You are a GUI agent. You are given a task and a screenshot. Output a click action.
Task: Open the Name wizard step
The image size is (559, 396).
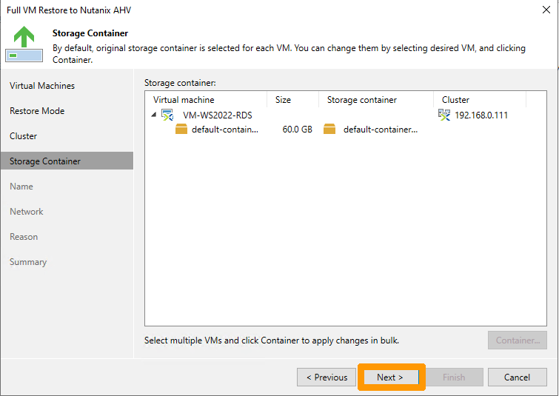pyautogui.click(x=21, y=187)
